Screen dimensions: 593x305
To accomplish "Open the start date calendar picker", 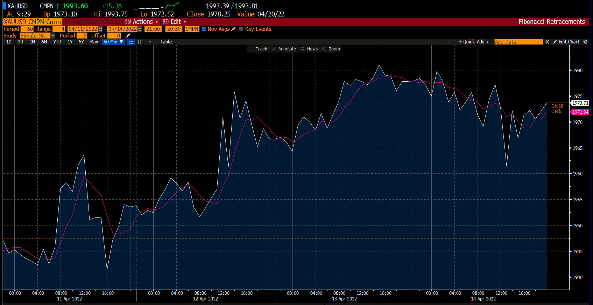I will (101, 29).
